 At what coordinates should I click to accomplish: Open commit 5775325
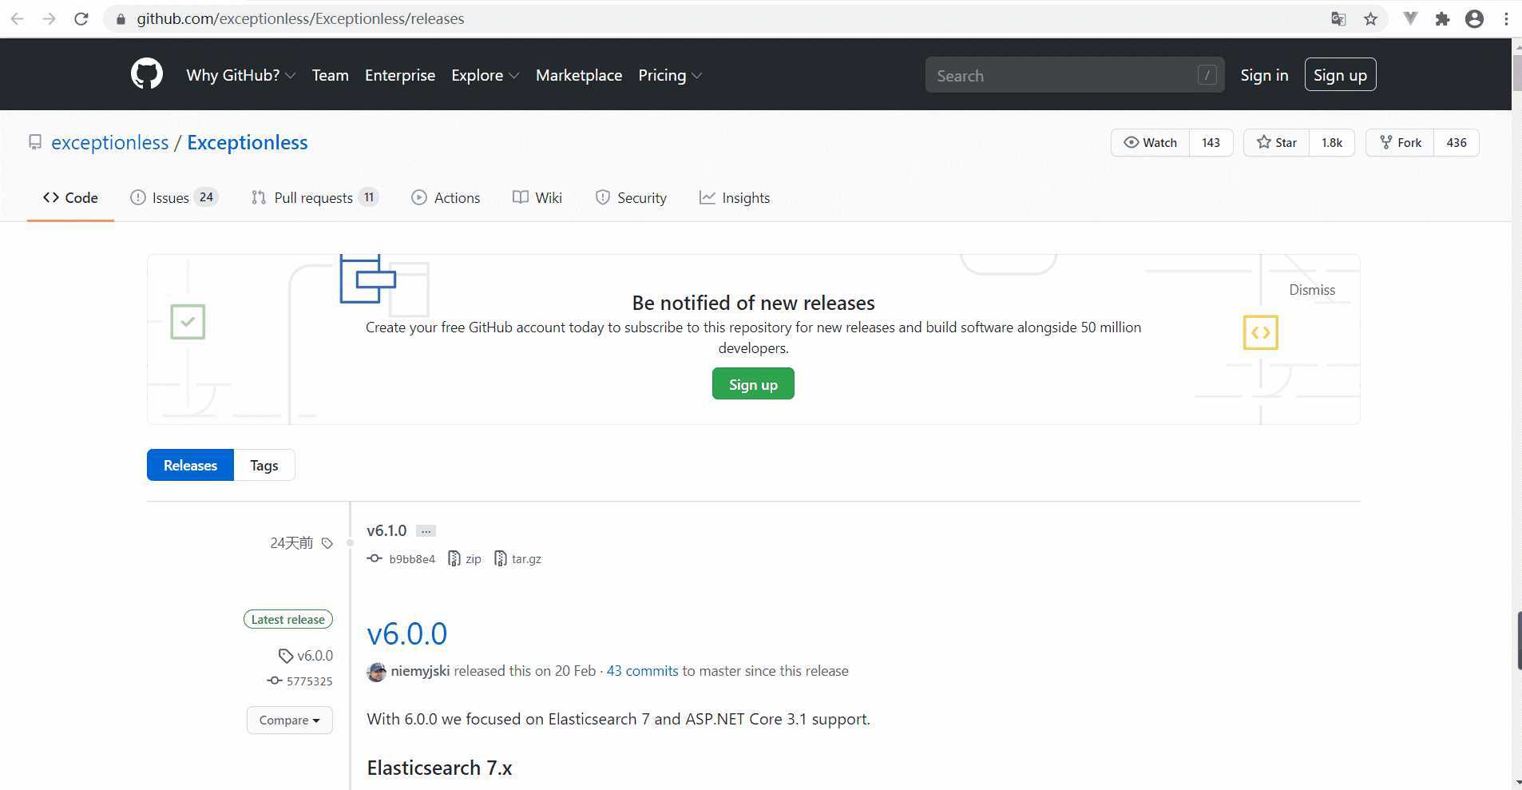pyautogui.click(x=300, y=681)
